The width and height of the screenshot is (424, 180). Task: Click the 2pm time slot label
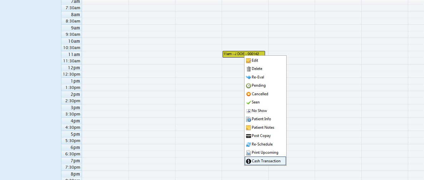click(75, 94)
